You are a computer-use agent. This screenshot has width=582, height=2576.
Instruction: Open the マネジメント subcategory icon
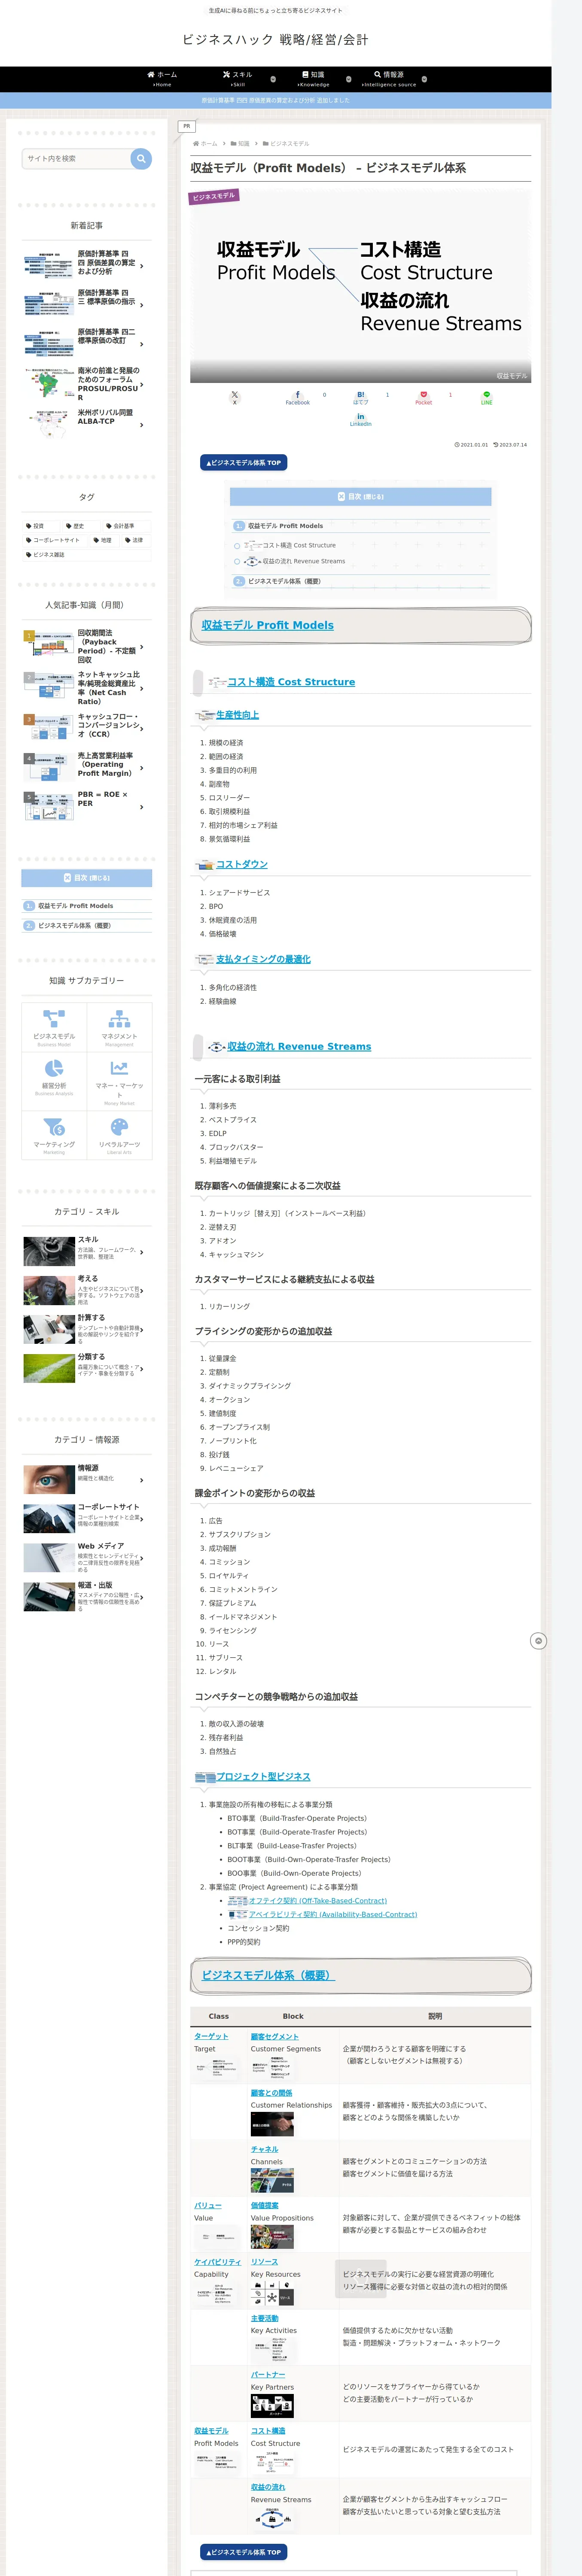119,1026
